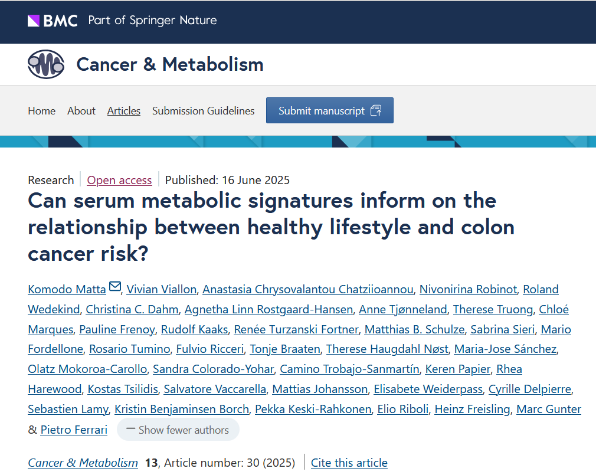Screen dimensions: 596x475
Task: Click author Rudolf Kaaks link
Action: click(x=192, y=329)
